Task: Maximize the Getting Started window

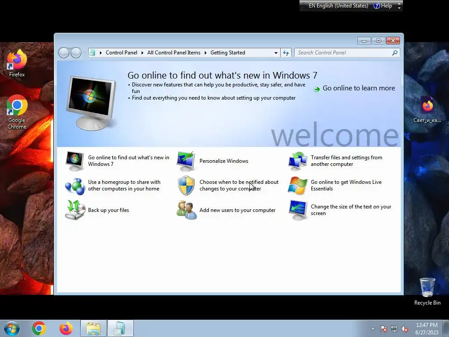Action: (x=378, y=41)
